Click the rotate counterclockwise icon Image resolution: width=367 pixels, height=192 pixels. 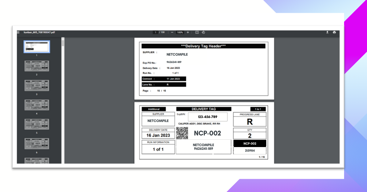point(203,32)
